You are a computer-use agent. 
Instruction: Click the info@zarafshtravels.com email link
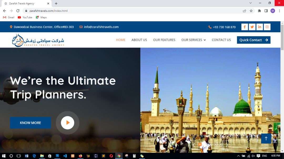(101, 27)
